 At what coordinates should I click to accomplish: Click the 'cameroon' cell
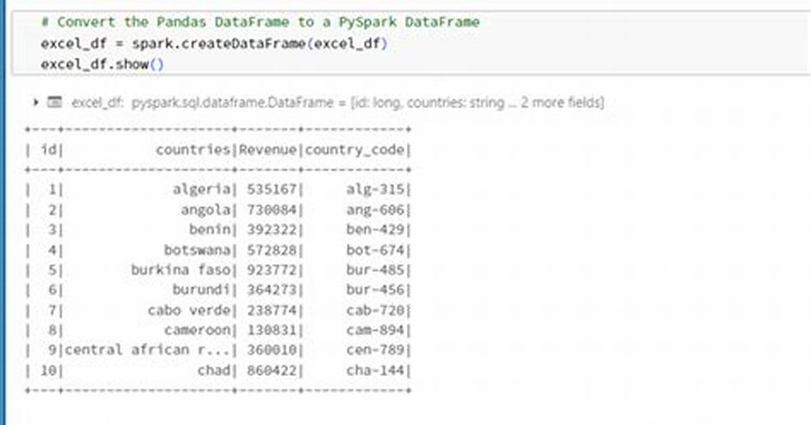[x=197, y=330]
